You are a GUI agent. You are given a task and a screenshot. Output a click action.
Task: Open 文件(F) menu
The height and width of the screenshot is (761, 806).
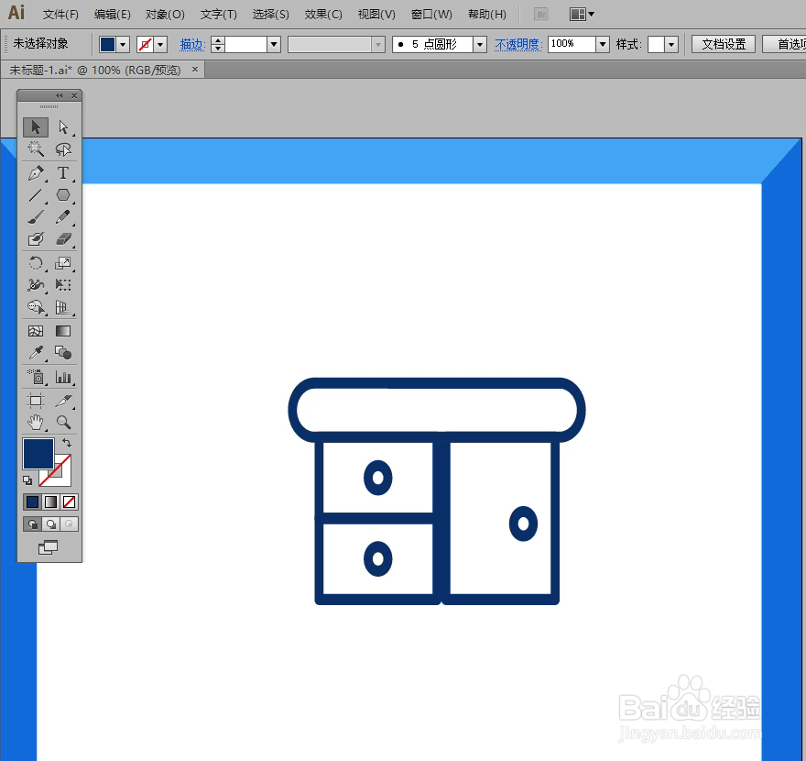[x=60, y=15]
